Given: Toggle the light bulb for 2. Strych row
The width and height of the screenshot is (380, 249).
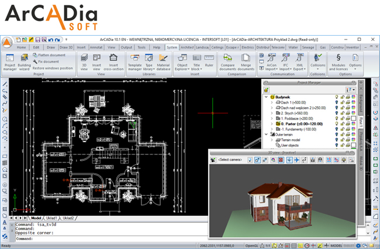Looking at the screenshot, I should tap(336, 113).
